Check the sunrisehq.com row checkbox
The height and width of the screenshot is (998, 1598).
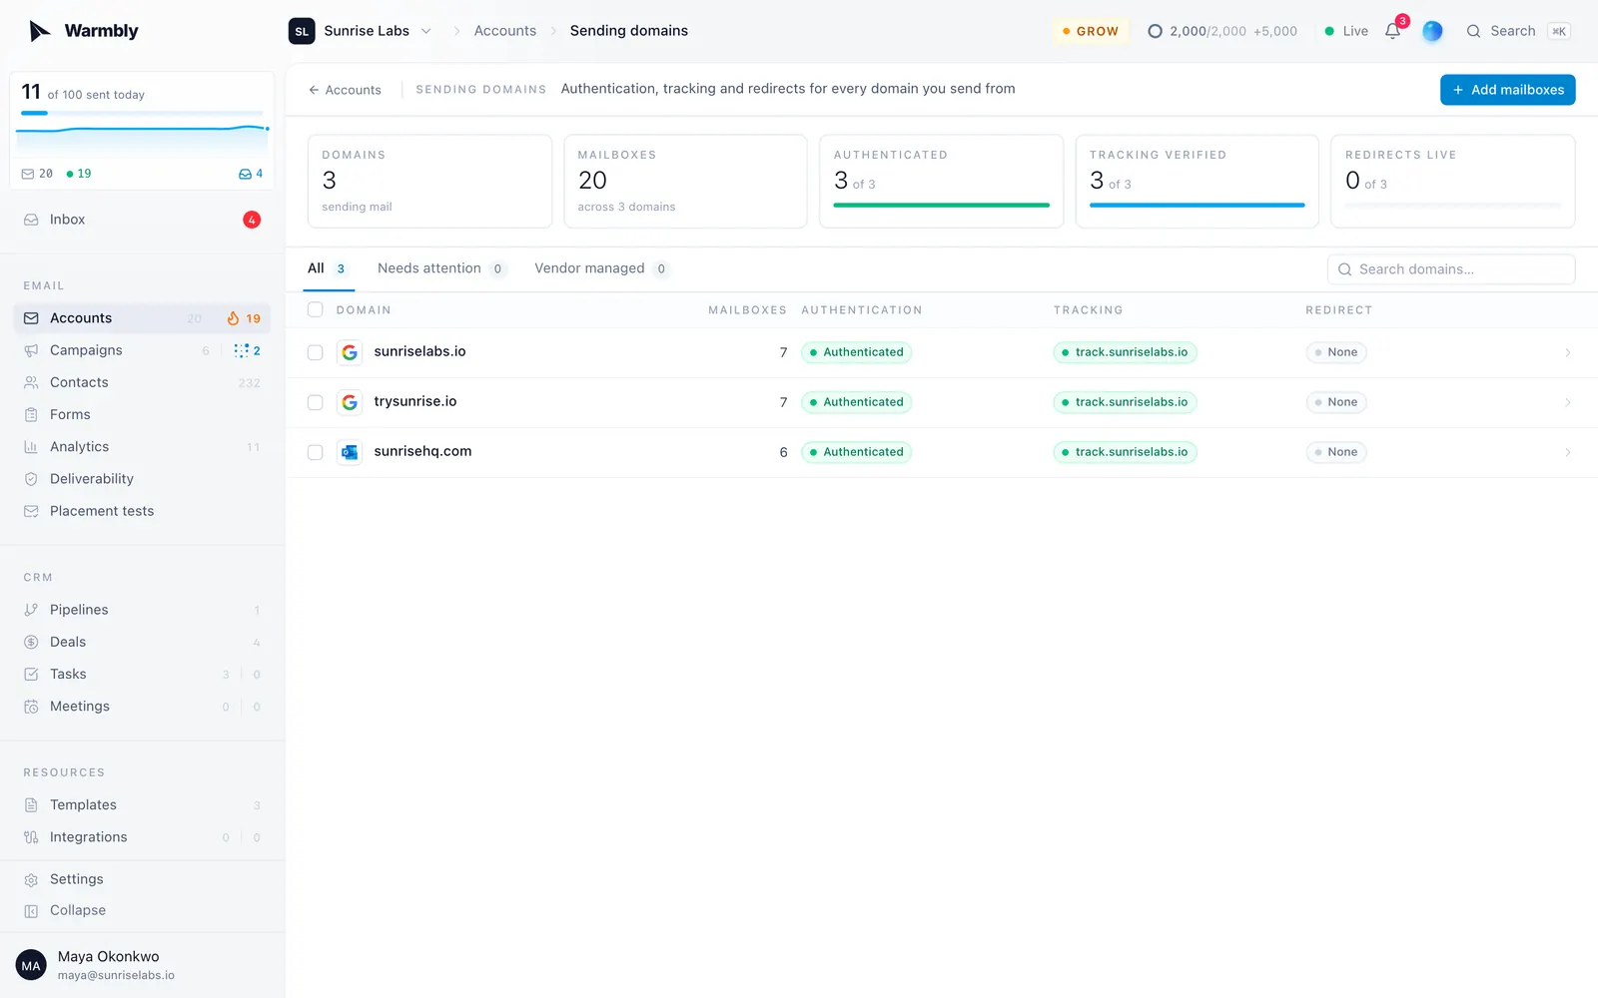pos(316,452)
